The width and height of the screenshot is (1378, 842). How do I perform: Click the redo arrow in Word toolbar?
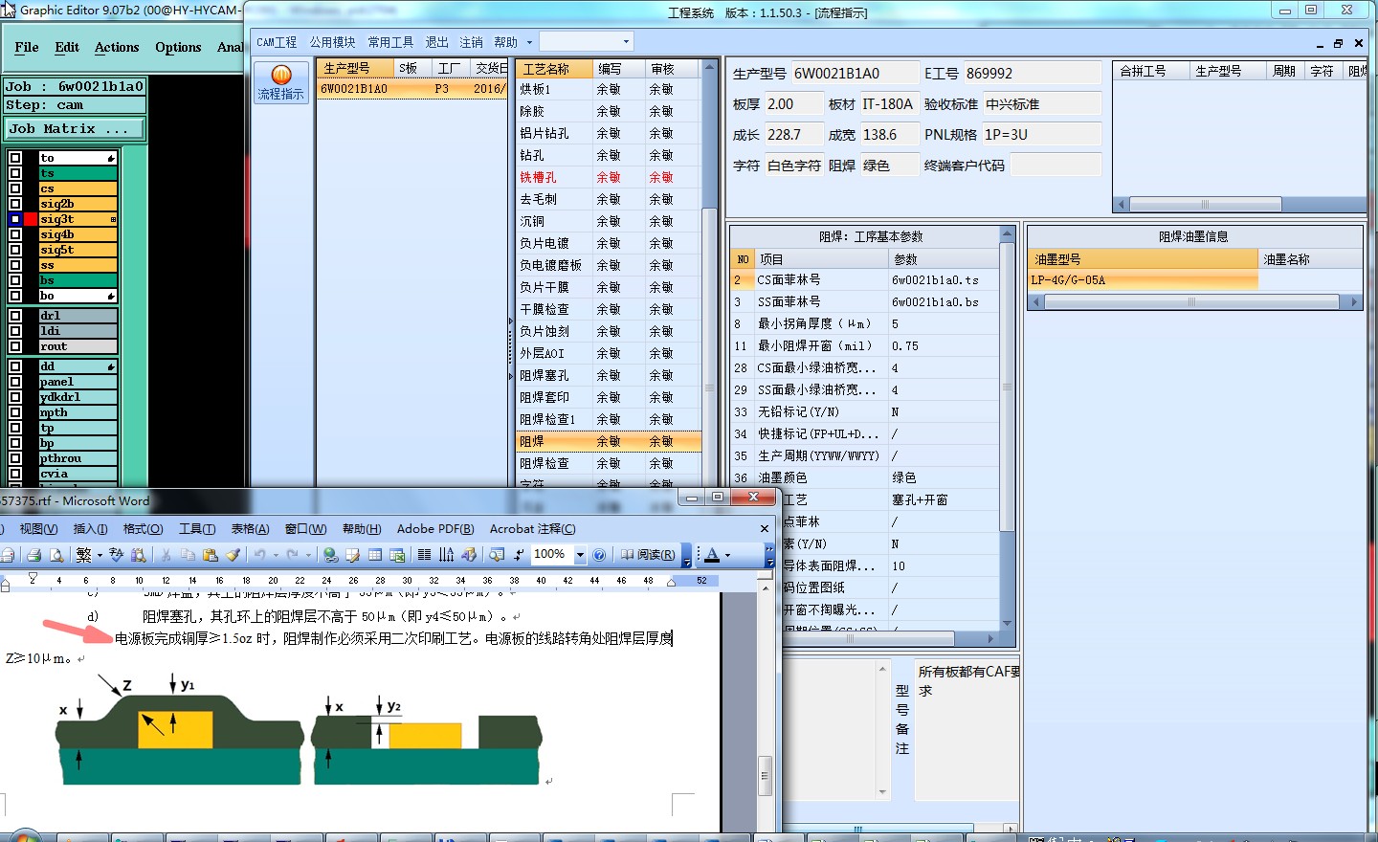pos(292,555)
